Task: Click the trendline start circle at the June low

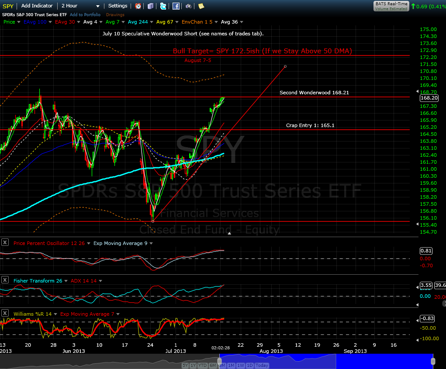Action: click(x=153, y=221)
